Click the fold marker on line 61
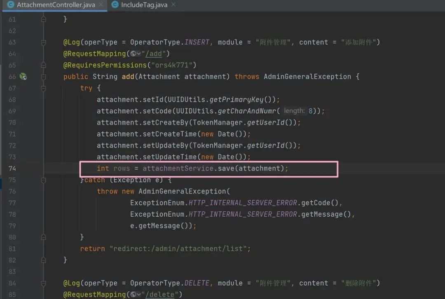This screenshot has height=299, width=445. pos(44,19)
